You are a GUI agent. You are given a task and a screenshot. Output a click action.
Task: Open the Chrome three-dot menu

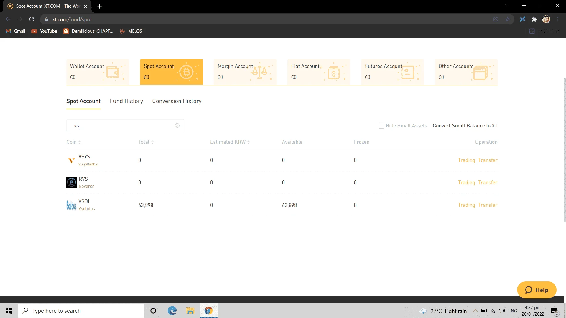[x=558, y=19]
